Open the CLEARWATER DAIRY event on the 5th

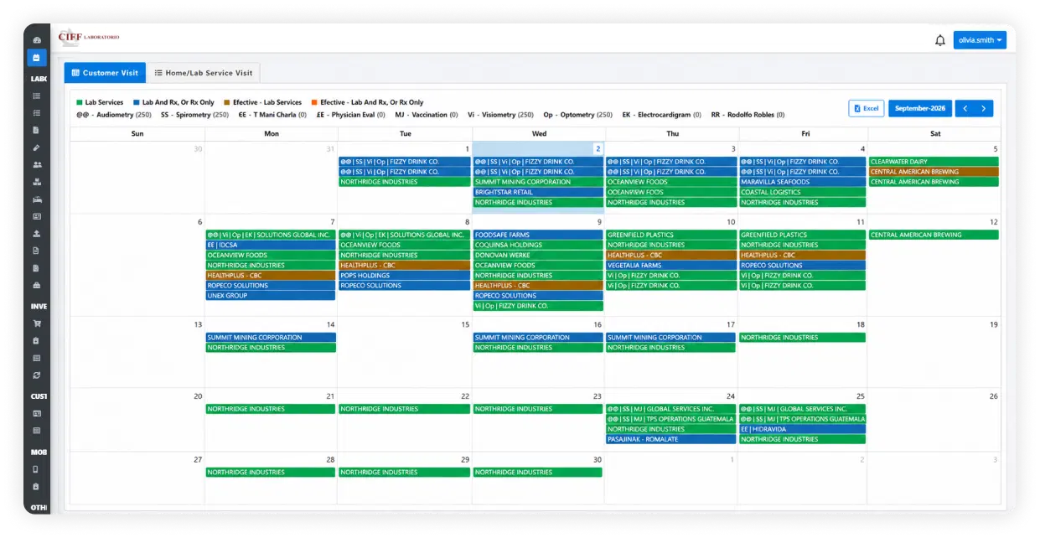(934, 162)
